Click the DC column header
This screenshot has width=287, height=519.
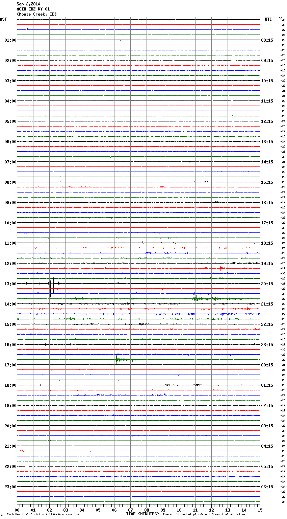tap(280, 18)
